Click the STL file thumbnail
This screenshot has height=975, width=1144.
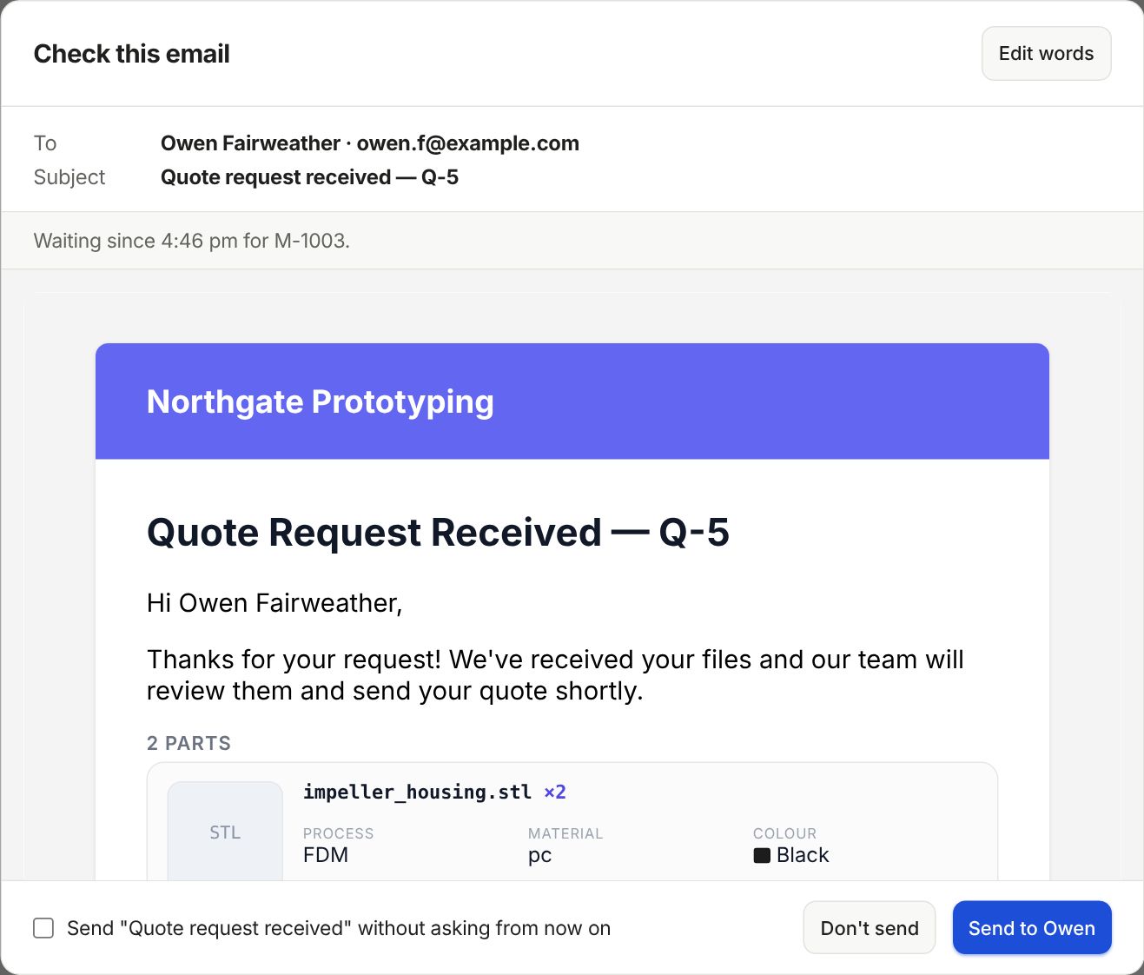[x=225, y=832]
